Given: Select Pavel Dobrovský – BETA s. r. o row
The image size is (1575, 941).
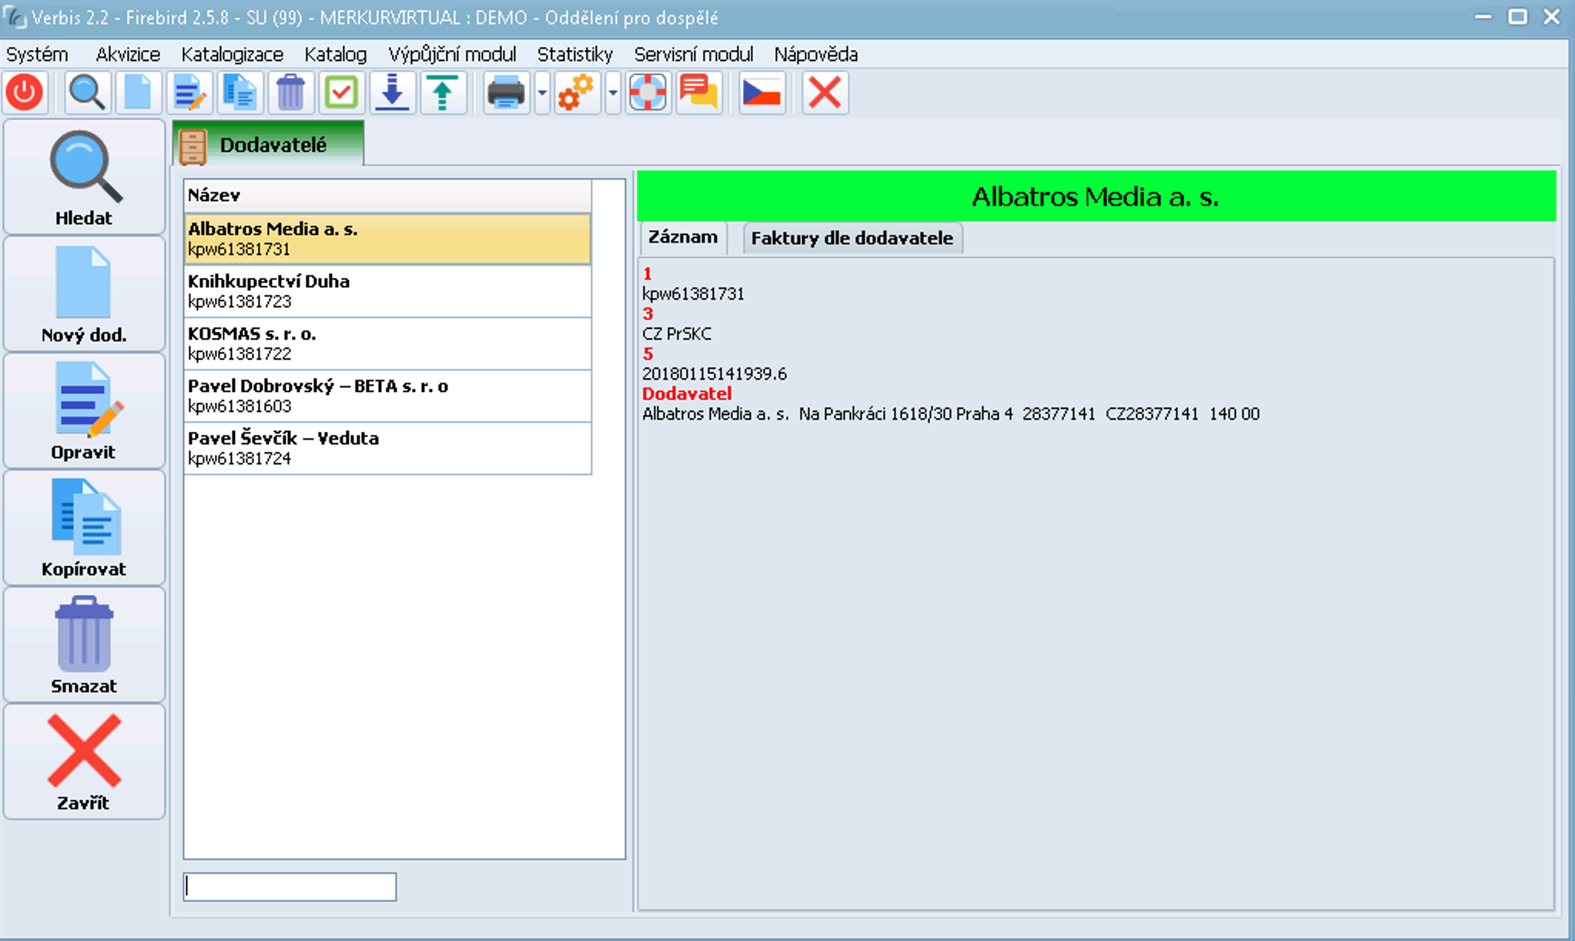Looking at the screenshot, I should pos(387,396).
